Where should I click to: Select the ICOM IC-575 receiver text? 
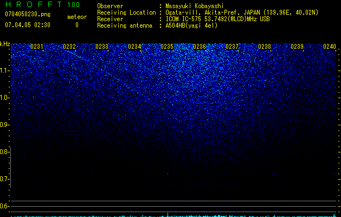(x=217, y=19)
